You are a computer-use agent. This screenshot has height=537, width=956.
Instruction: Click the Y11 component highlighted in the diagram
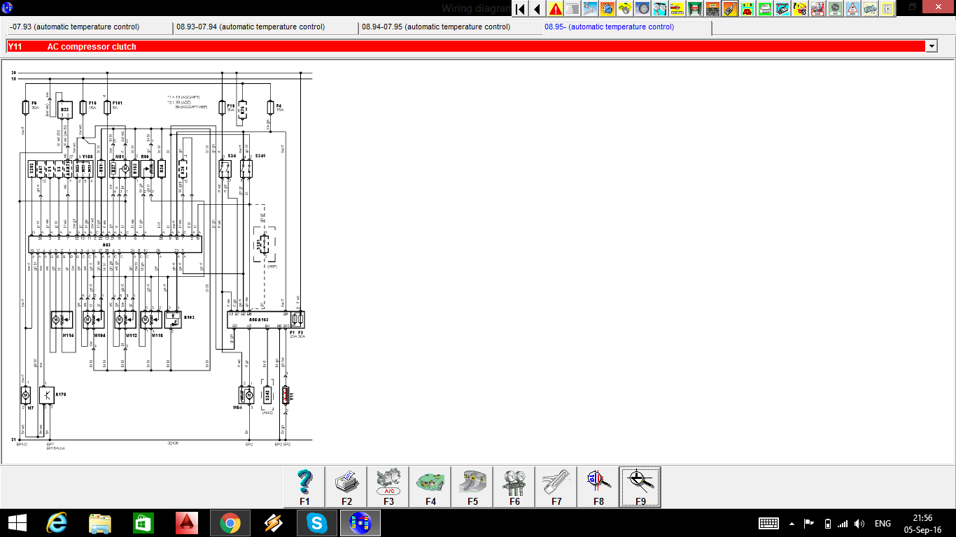pyautogui.click(x=286, y=396)
